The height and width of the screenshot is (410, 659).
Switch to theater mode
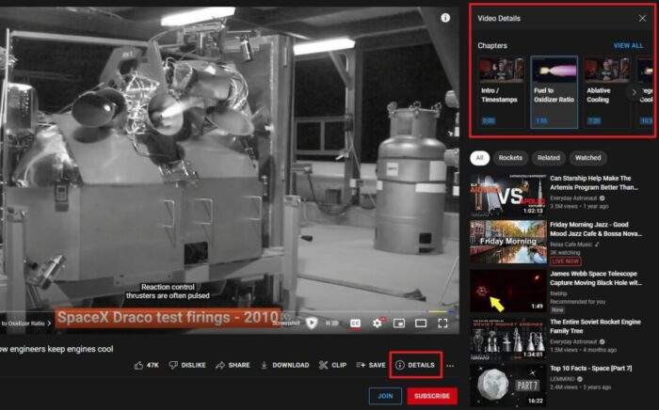(421, 323)
